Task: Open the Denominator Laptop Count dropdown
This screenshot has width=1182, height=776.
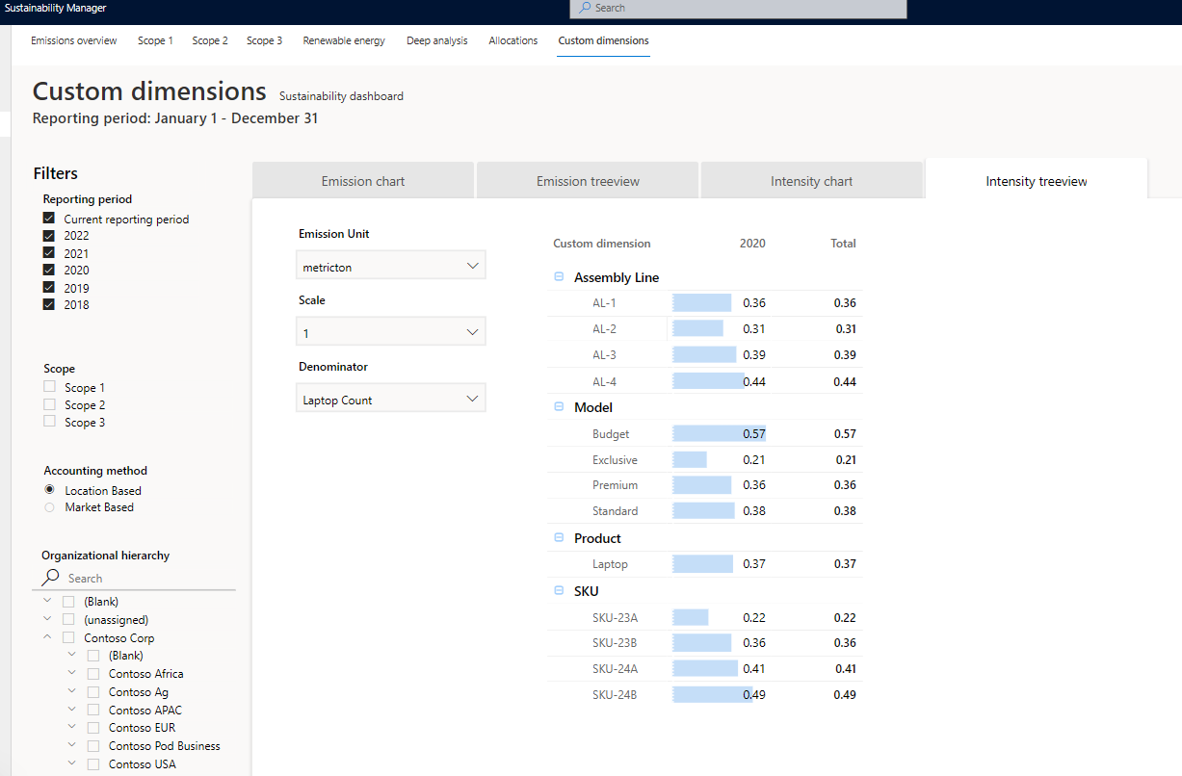Action: coord(391,400)
